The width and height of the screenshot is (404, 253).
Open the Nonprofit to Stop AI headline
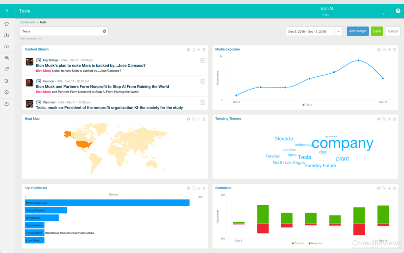102,86
